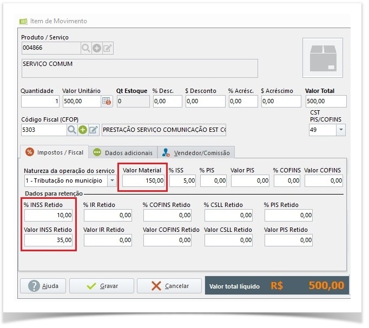Click the CFOP search magnifier icon
The image size is (369, 328).
coord(72,130)
